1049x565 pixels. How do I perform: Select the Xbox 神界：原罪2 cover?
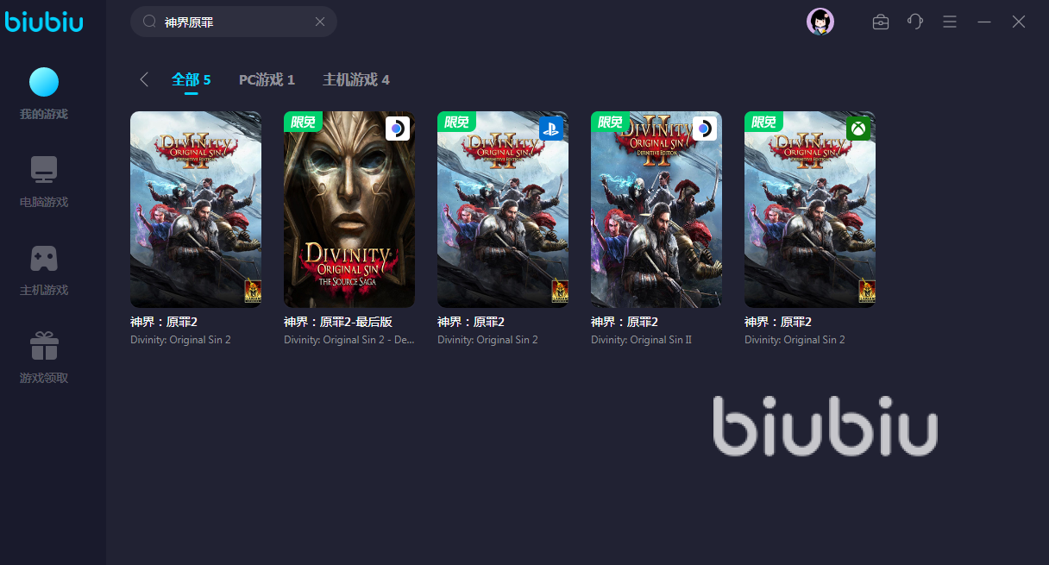coord(810,210)
